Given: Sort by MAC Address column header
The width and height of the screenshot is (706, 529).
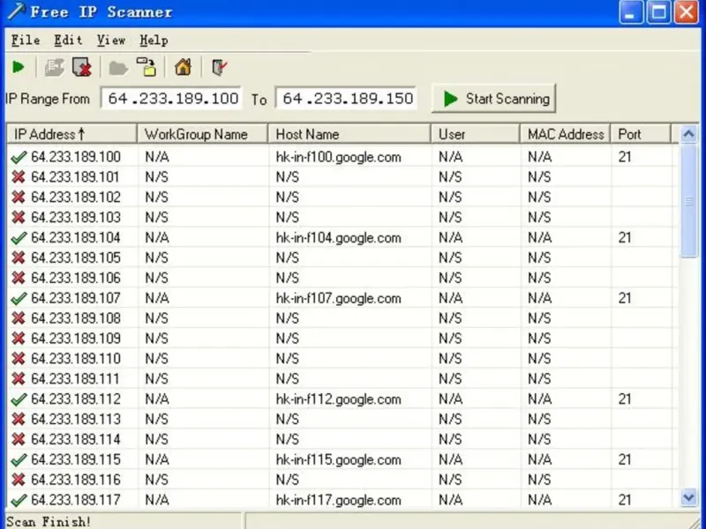Looking at the screenshot, I should tap(566, 134).
